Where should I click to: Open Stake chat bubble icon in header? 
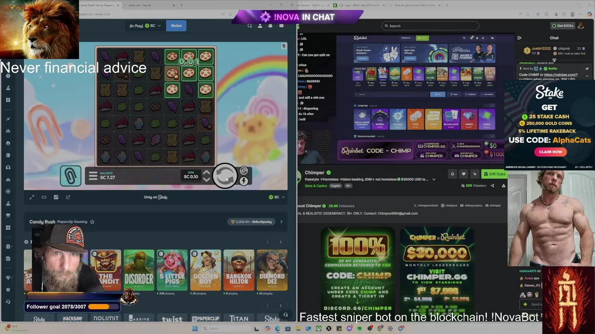coord(281,26)
